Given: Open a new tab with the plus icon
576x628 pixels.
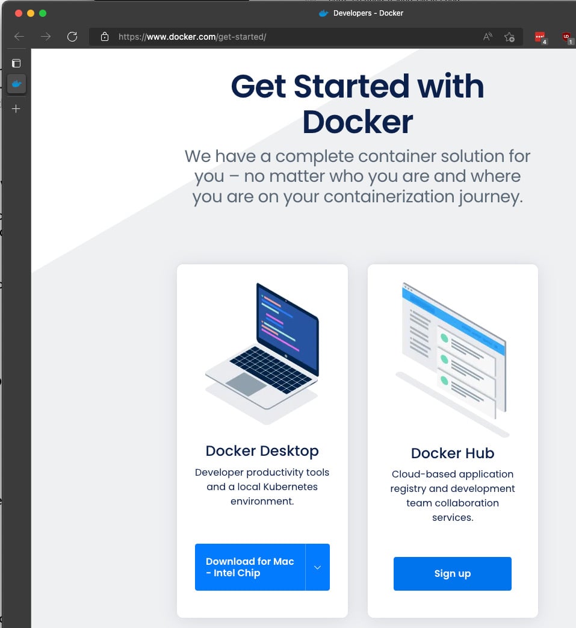Looking at the screenshot, I should pos(16,108).
